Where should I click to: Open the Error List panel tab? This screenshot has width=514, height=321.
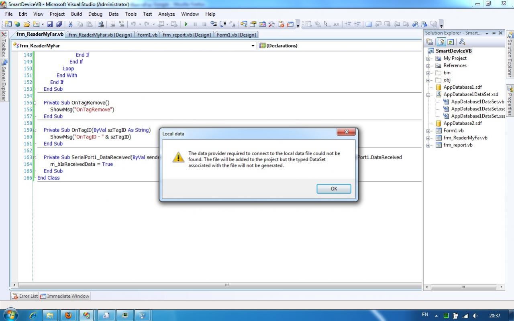pos(25,296)
